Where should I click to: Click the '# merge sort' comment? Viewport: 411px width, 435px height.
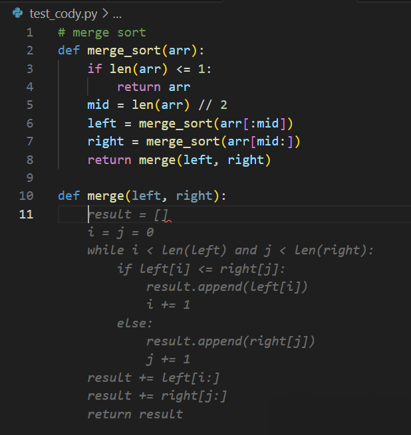pos(102,33)
